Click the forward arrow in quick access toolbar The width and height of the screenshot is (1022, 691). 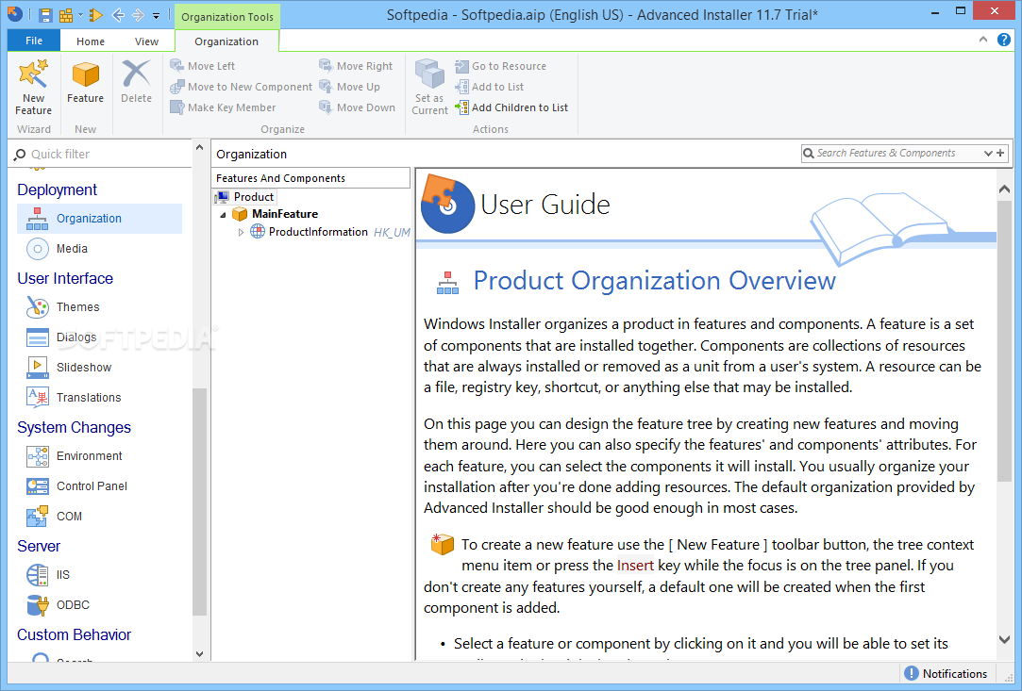click(138, 15)
